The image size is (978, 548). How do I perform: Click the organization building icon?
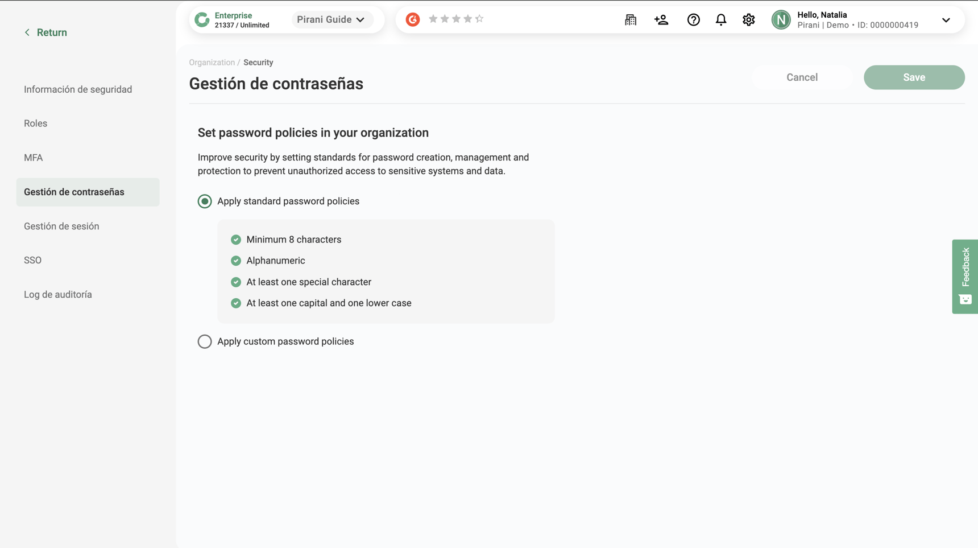click(630, 20)
